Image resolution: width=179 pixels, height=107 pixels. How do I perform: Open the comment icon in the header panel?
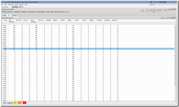[x=175, y=9]
